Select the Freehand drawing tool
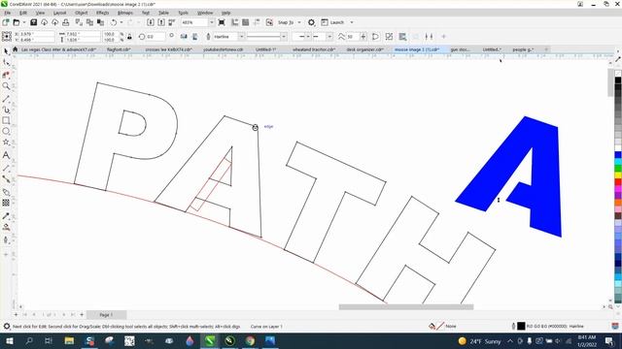Viewport: 622px width, 349px height. (x=6, y=99)
